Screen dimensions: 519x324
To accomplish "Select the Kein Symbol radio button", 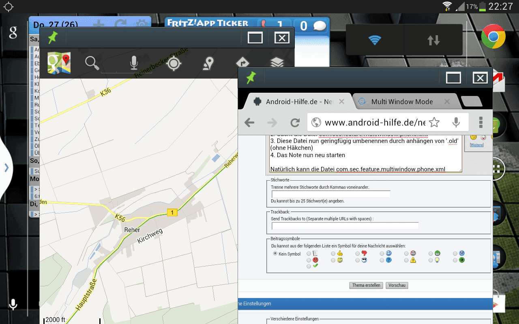I will [x=275, y=254].
